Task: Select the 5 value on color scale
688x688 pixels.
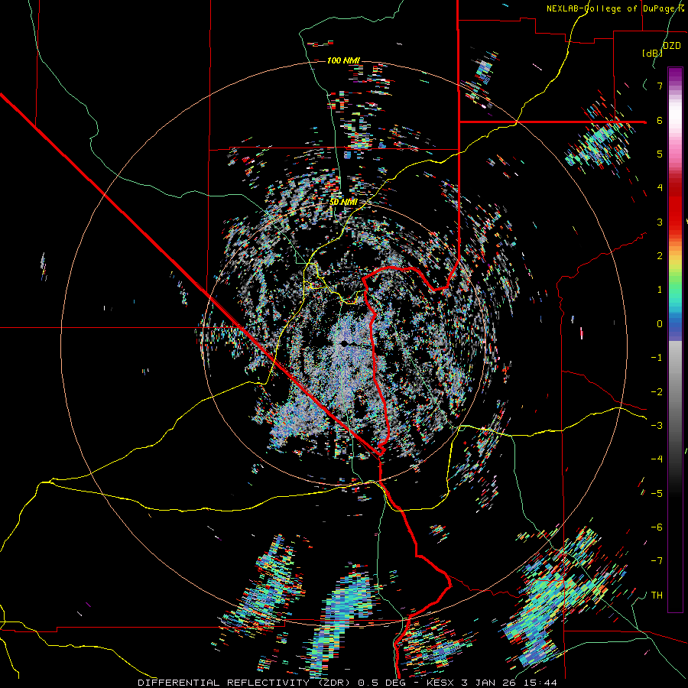Action: point(660,154)
